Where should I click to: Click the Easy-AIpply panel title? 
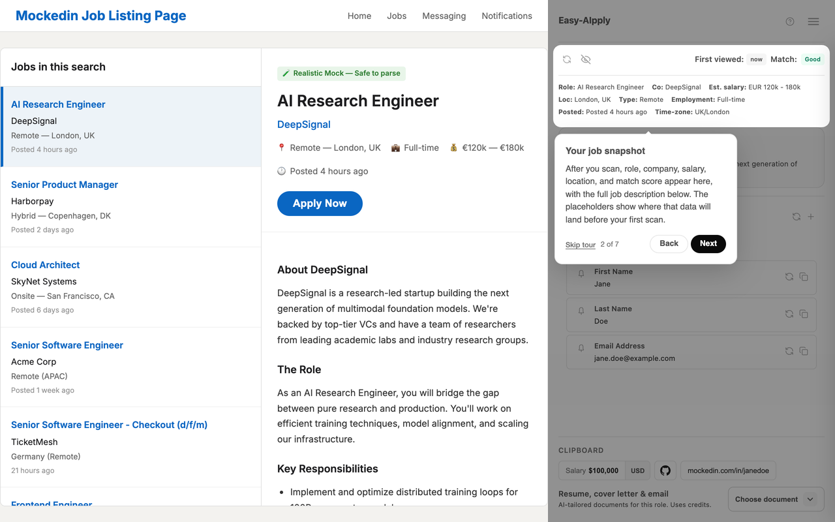[584, 21]
